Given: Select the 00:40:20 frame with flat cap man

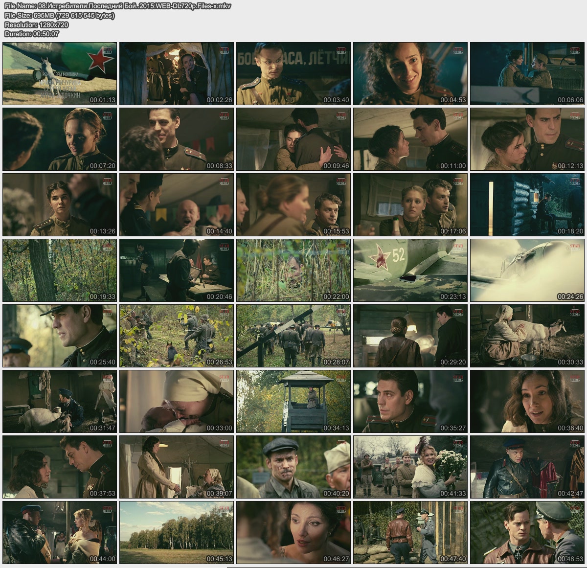Looking at the screenshot, I should (293, 467).
